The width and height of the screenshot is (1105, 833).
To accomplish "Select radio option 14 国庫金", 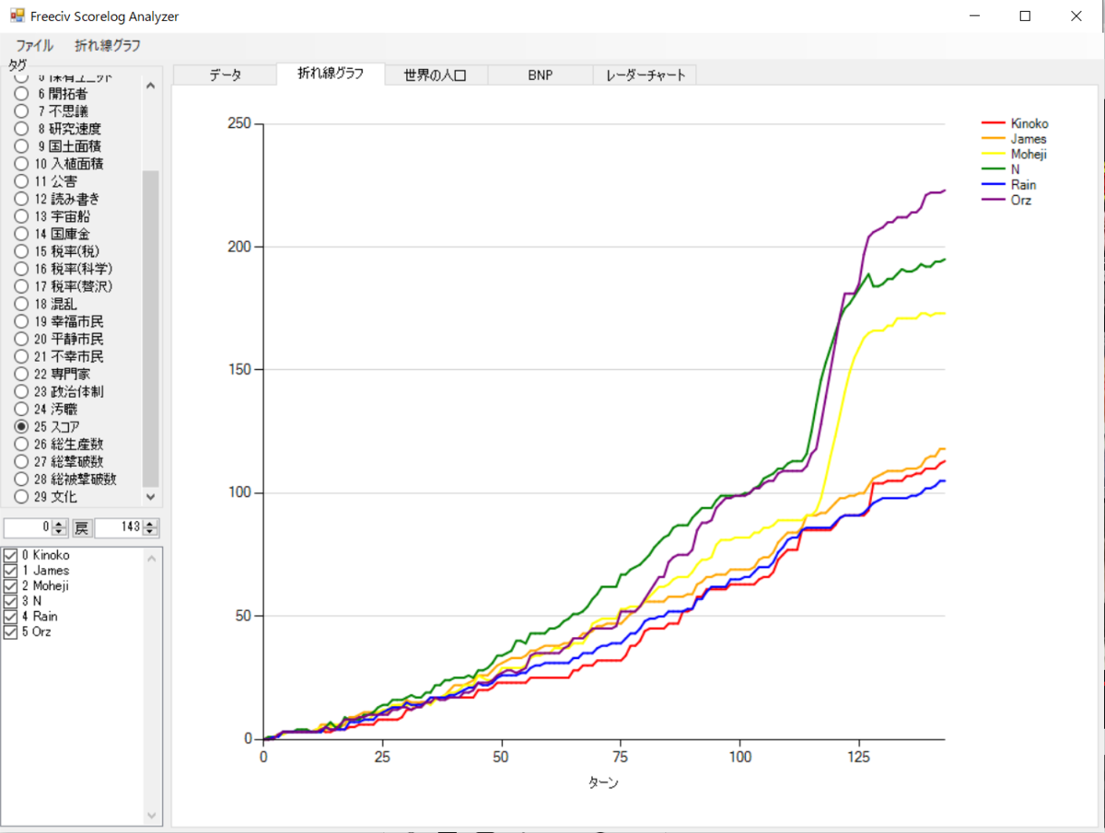I will [x=53, y=234].
